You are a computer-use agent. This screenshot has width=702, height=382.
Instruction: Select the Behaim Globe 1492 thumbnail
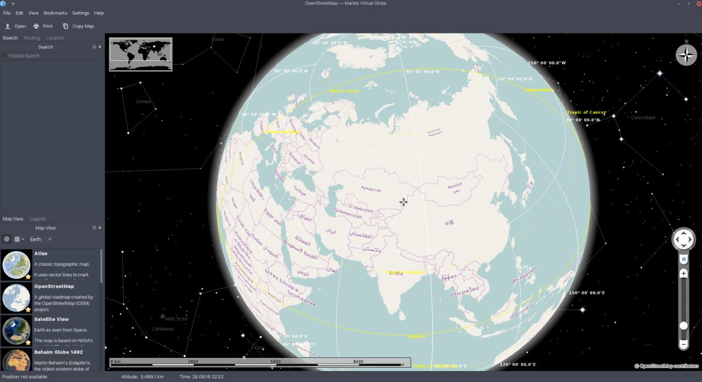[16, 359]
